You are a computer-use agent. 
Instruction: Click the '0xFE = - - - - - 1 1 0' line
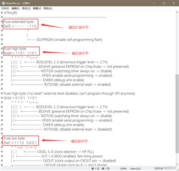click(20, 26)
